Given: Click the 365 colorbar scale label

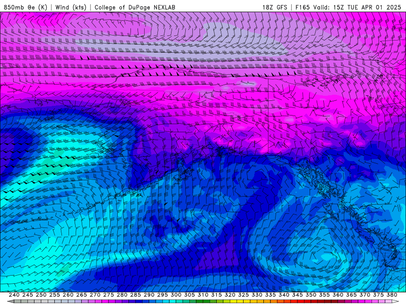Looking at the screenshot, I should click(351, 295).
